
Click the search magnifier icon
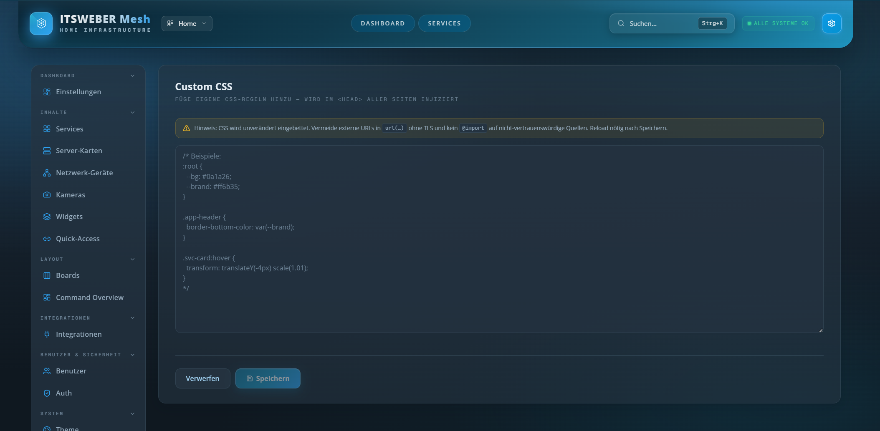(621, 23)
